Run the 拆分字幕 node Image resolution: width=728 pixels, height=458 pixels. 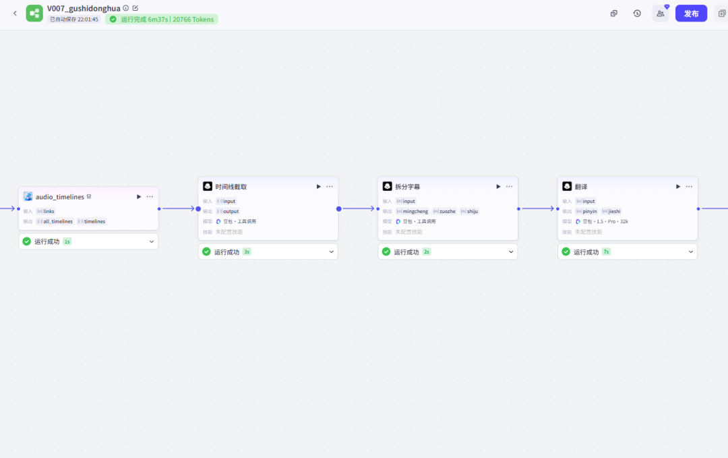(x=499, y=187)
